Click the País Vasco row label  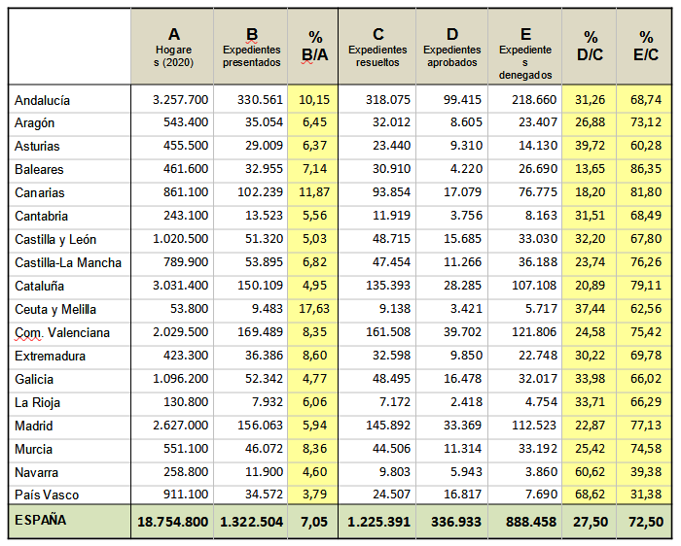coord(47,495)
